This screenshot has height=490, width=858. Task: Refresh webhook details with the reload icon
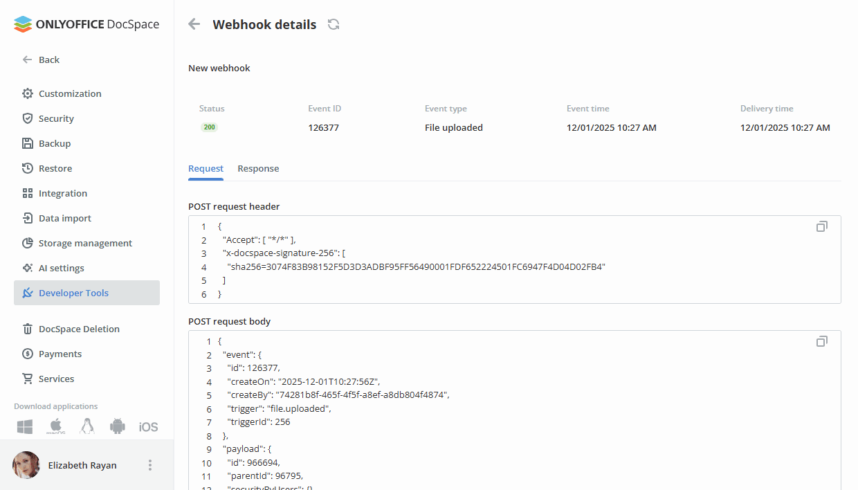click(x=333, y=24)
